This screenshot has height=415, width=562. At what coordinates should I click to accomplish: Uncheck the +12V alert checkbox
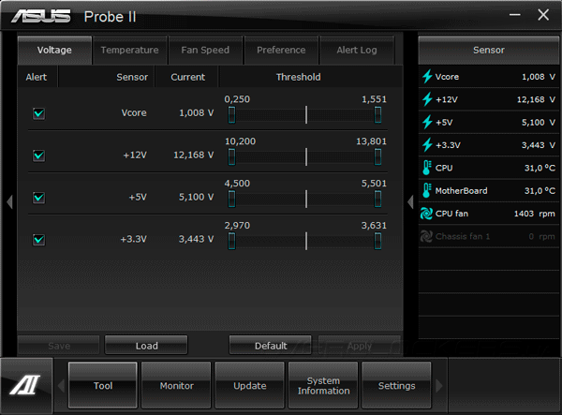pyautogui.click(x=38, y=156)
